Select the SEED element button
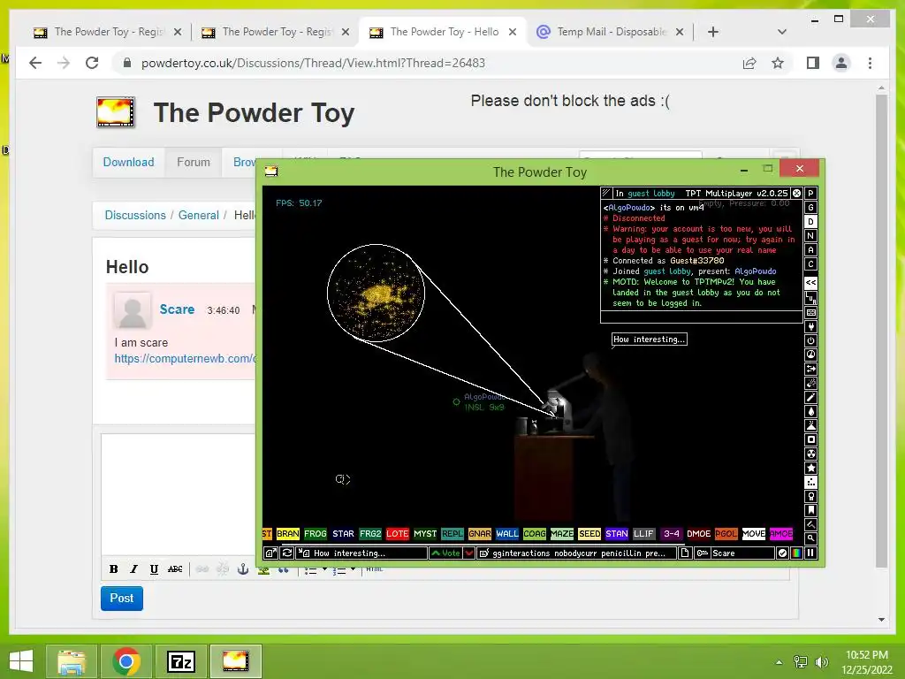905x679 pixels. [x=589, y=533]
